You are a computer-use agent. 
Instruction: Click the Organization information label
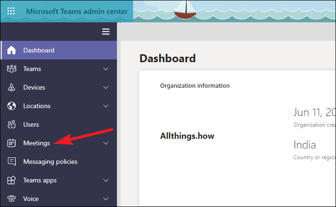pyautogui.click(x=195, y=86)
